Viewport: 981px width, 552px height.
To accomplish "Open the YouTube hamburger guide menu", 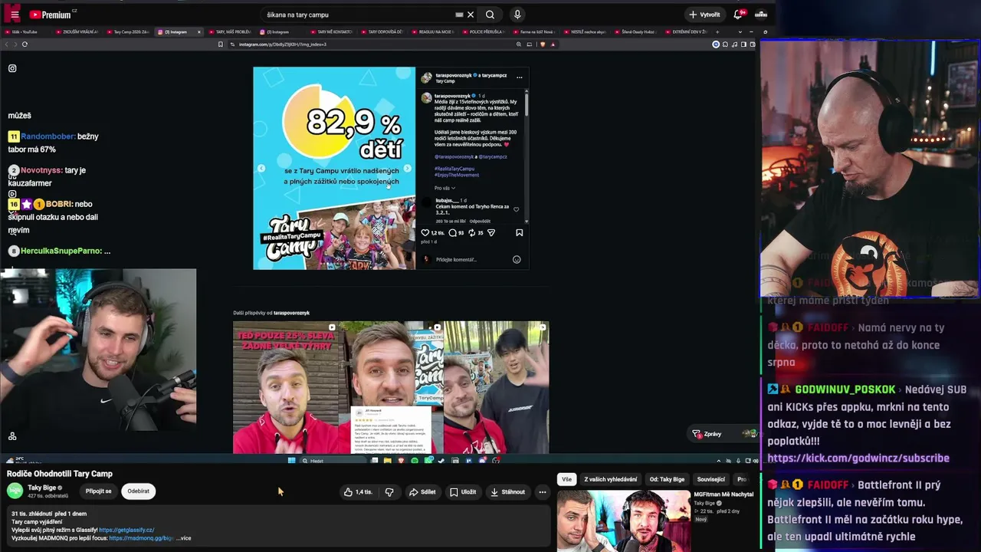I will tap(15, 15).
